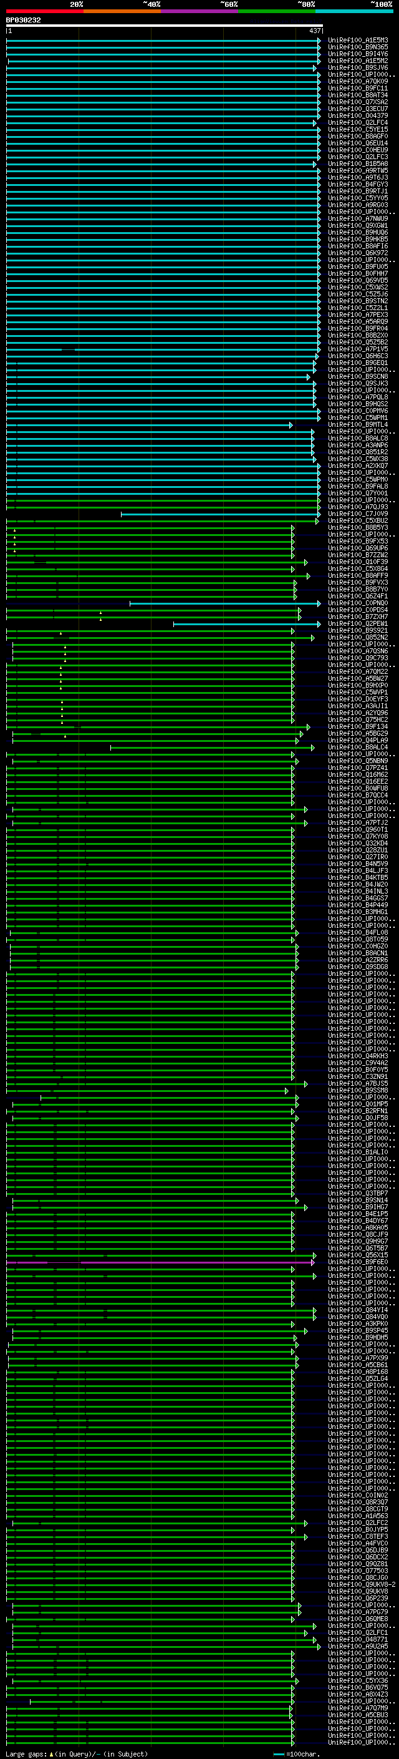Select hit UniRef100_A9T6J3
Screen dimensions: 399x1759
358,178
